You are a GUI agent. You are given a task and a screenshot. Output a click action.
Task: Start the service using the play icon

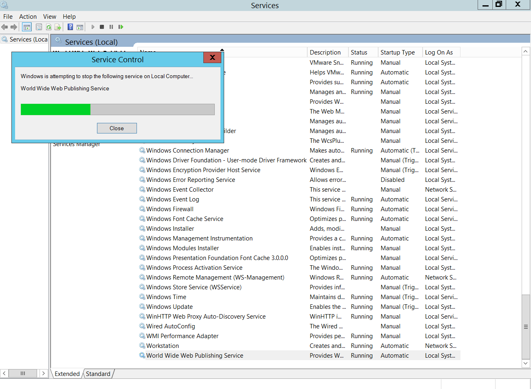(93, 27)
